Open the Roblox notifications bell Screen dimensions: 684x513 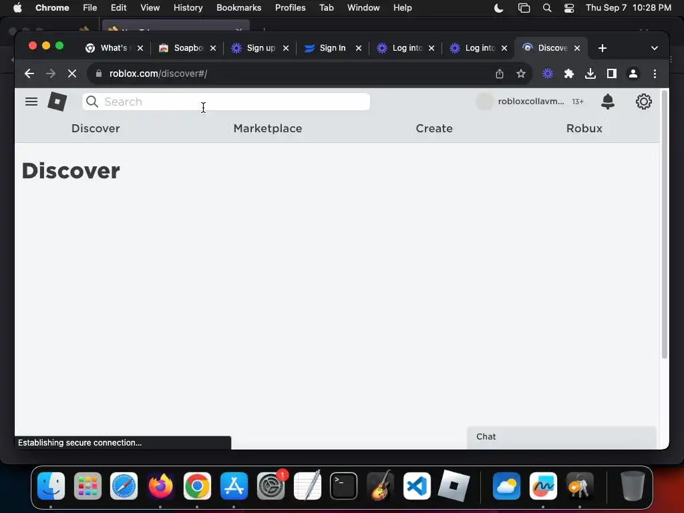(x=608, y=102)
